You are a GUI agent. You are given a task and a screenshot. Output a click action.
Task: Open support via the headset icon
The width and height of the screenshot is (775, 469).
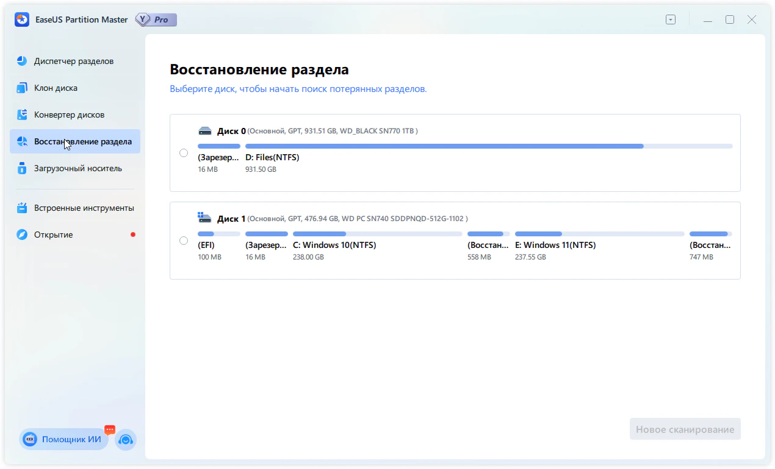point(126,439)
